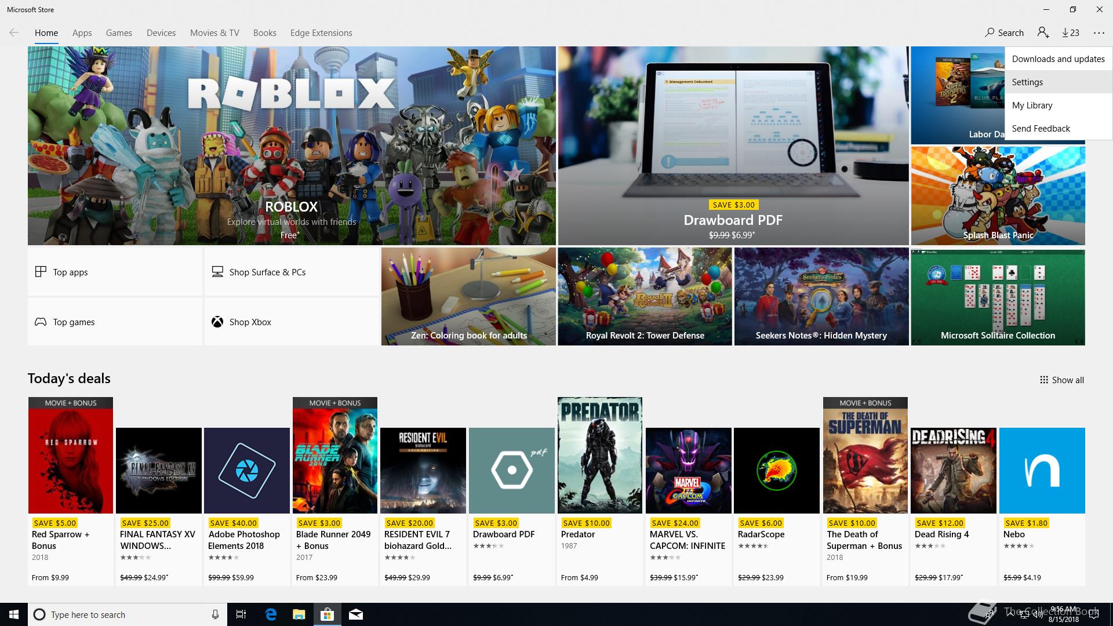The image size is (1113, 626).
Task: Click the Microsoft Store taskbar icon
Action: (x=327, y=614)
